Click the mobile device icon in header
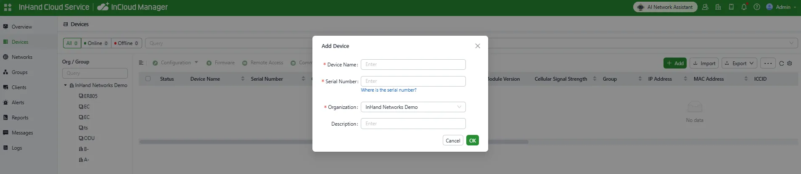Screen dimensions: 801x174 (x=731, y=7)
